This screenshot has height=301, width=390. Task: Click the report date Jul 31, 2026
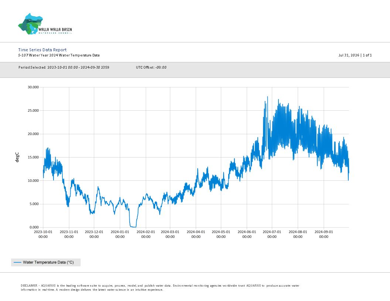pos(349,55)
